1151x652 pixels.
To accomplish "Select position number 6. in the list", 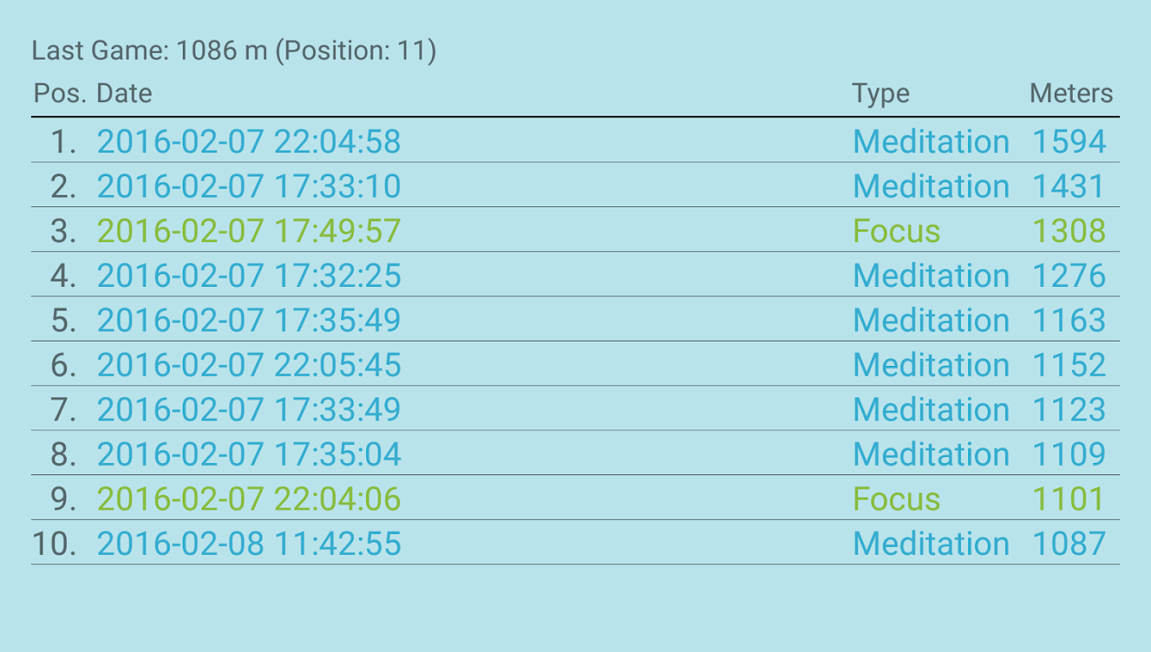I will point(63,364).
